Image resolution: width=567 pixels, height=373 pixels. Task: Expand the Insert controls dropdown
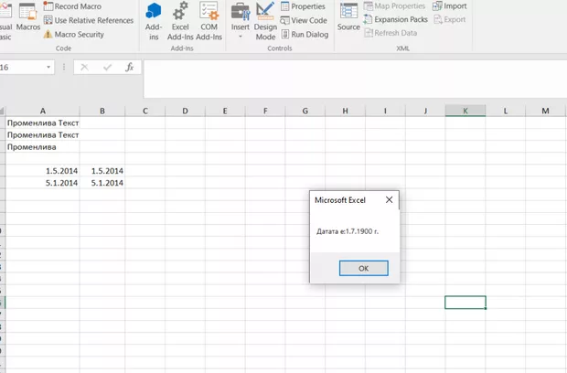pyautogui.click(x=240, y=20)
